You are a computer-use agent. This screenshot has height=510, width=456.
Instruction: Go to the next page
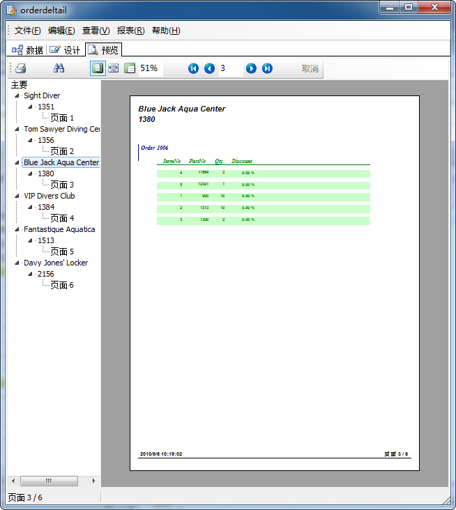[251, 68]
